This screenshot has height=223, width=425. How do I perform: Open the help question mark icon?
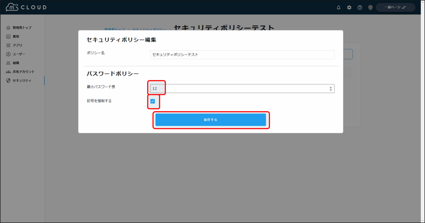pyautogui.click(x=360, y=7)
